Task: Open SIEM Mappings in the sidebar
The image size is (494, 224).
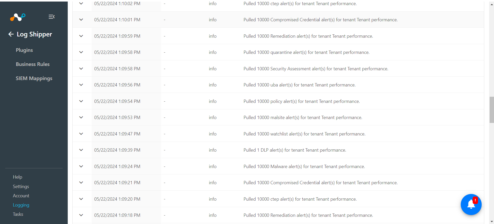Action: coord(34,78)
